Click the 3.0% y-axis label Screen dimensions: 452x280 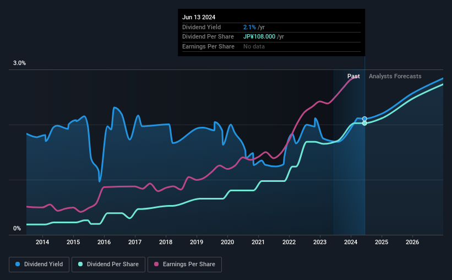(x=19, y=63)
